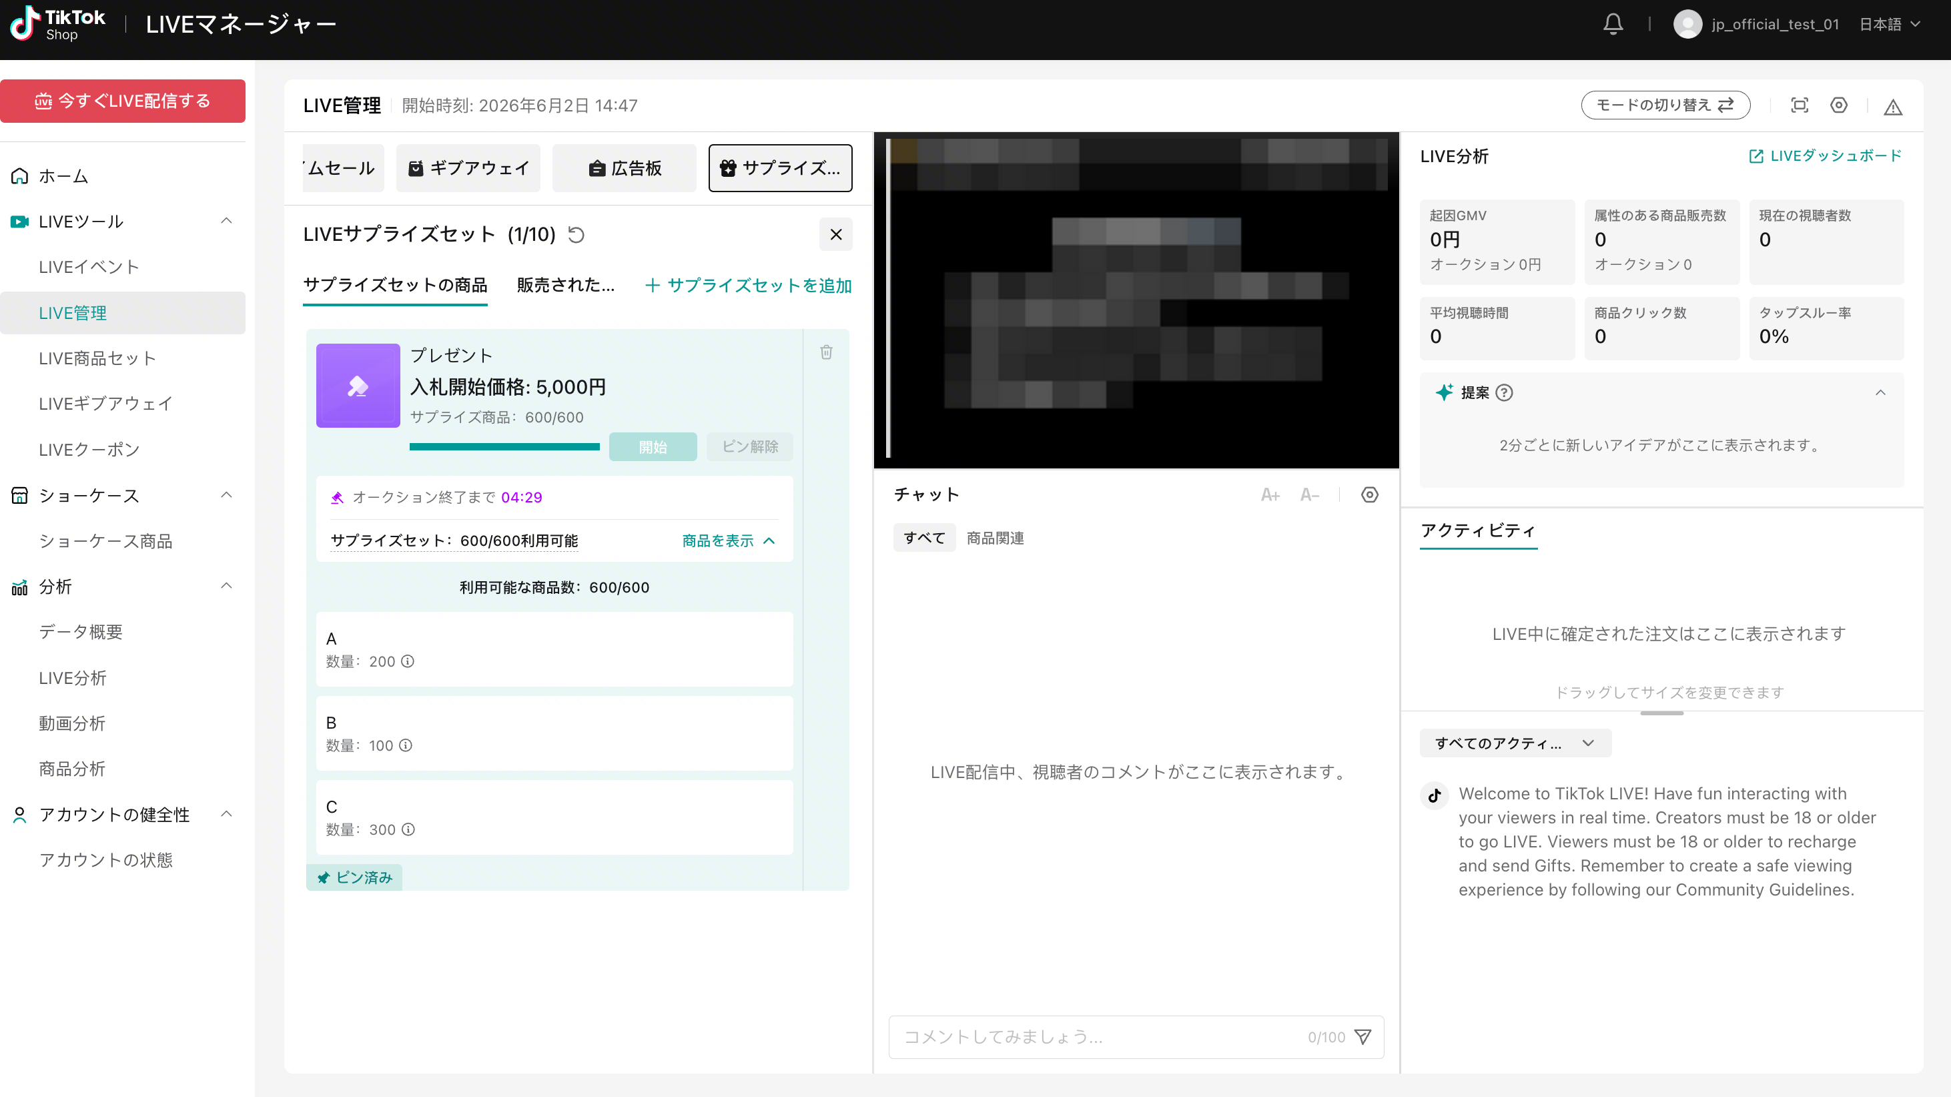Collapse the 分析 sidebar section
This screenshot has width=1951, height=1097.
[226, 587]
